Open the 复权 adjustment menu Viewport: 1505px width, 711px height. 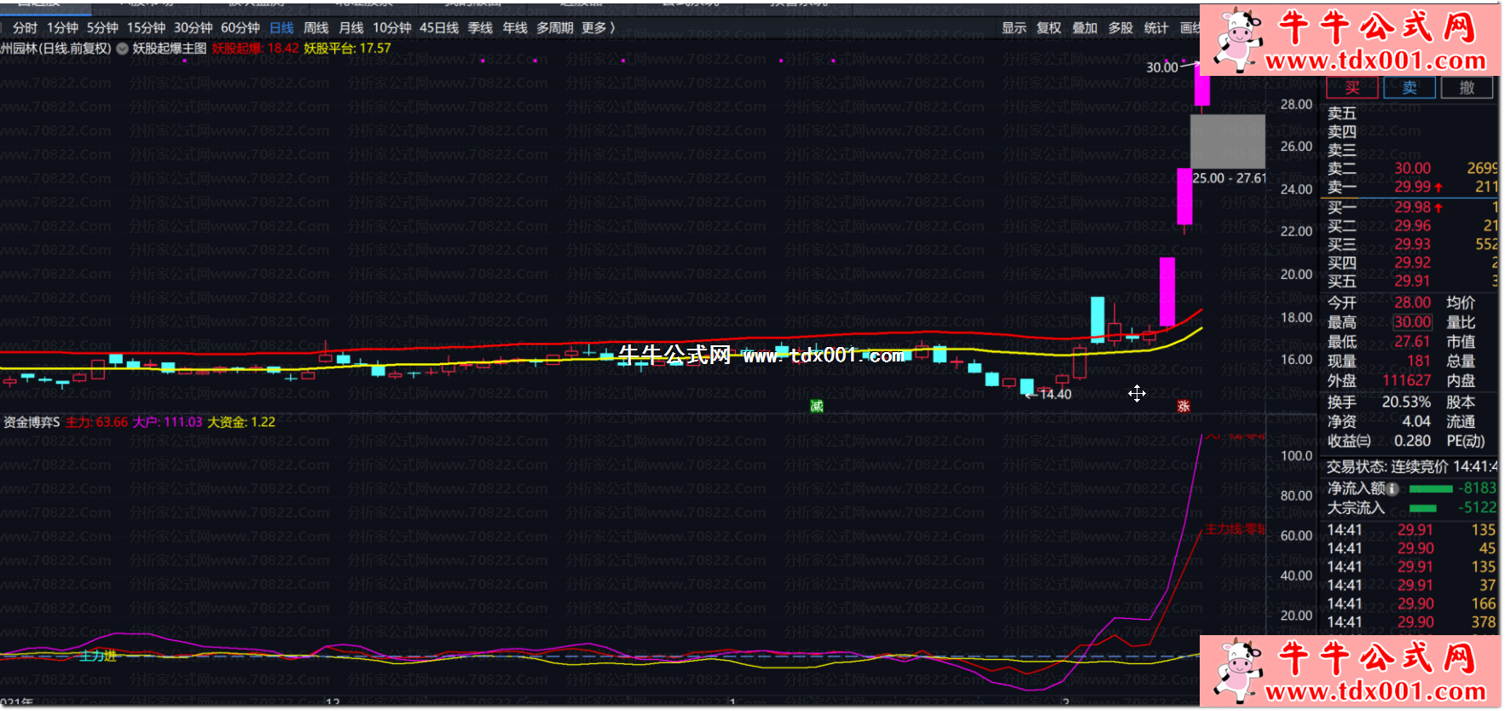1049,28
